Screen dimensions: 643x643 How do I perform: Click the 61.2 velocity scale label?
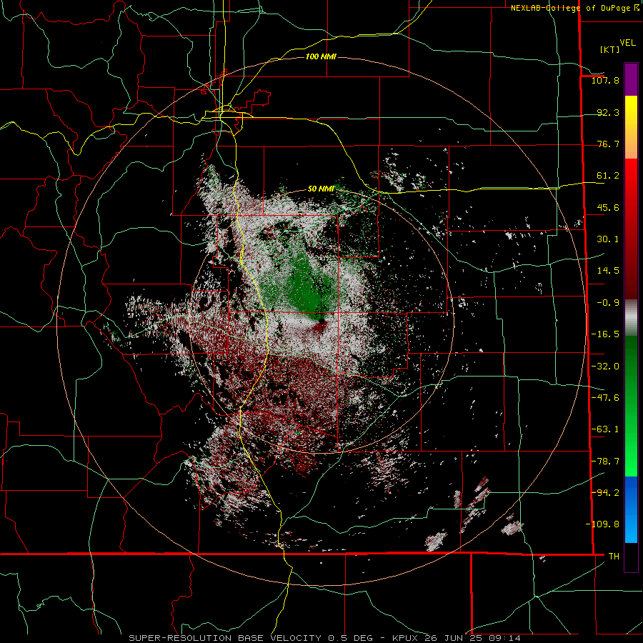click(608, 176)
